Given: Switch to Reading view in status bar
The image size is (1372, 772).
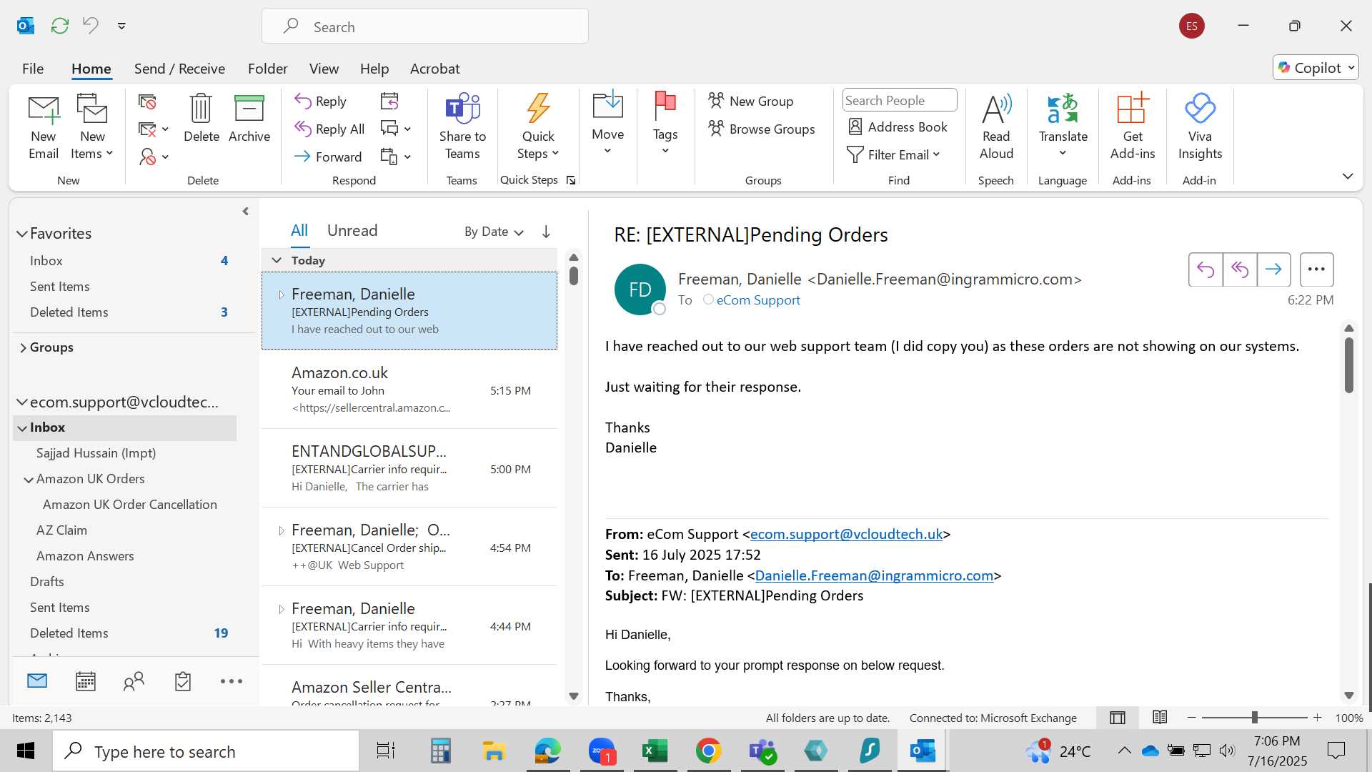Looking at the screenshot, I should point(1160,718).
